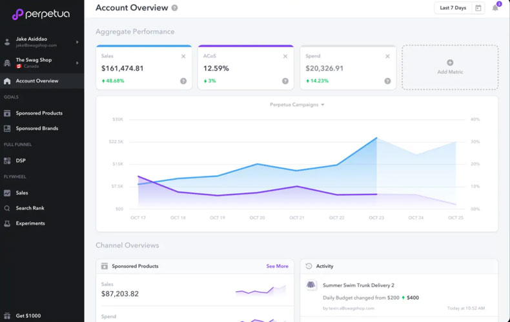The height and width of the screenshot is (322, 510).
Task: Click the Activity history icon
Action: [x=309, y=266]
